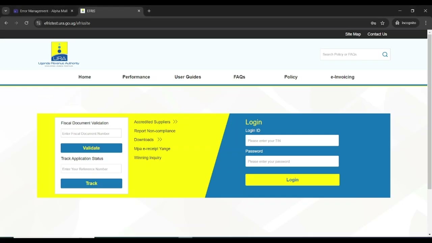This screenshot has width=432, height=243.
Task: Close the Error Management tab
Action: pyautogui.click(x=72, y=11)
